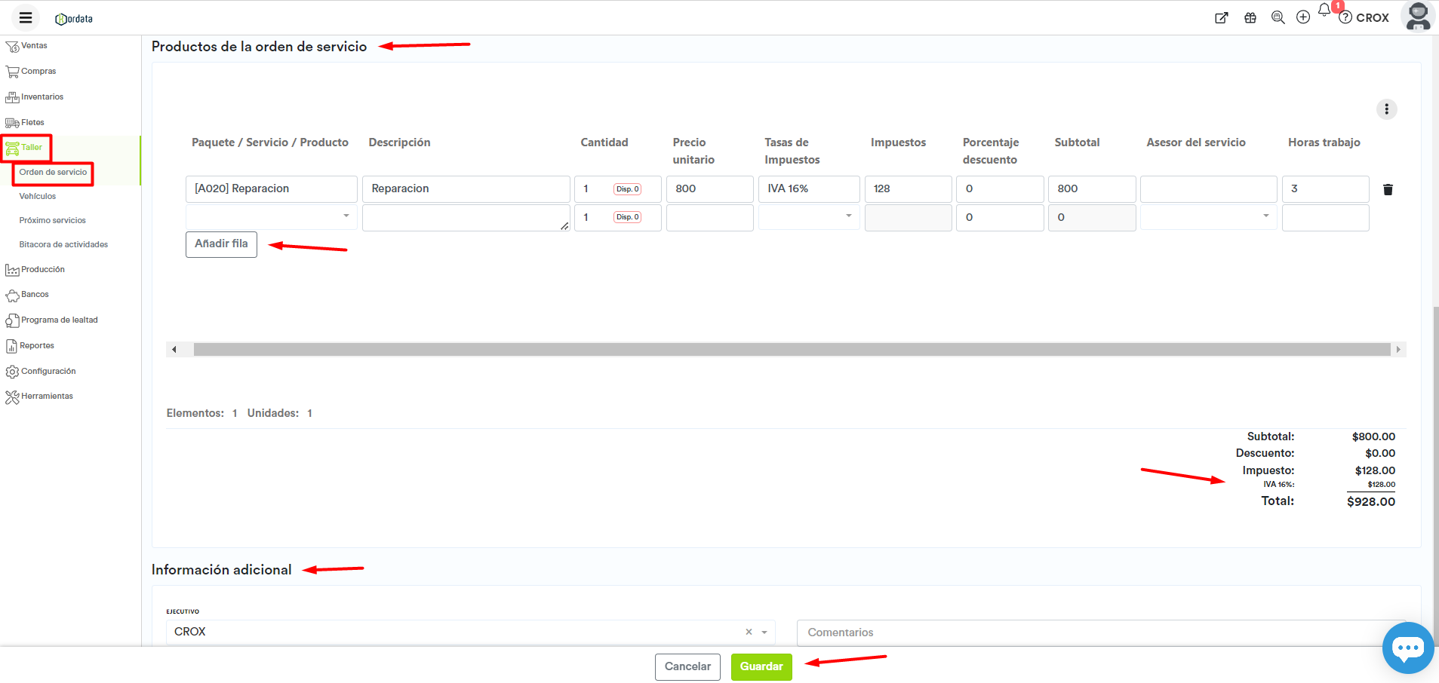Click the plus circle quick-add icon

[1303, 17]
